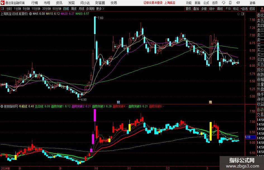Switch to the 1分钟 period tab
Image resolution: width=264 pixels, height=170 pixels.
17,9
